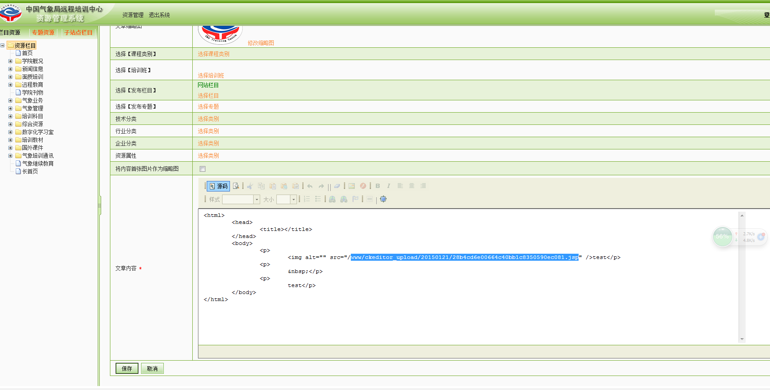Expand the 学院概况 tree node
Screen dimensions: 770x390
point(10,61)
